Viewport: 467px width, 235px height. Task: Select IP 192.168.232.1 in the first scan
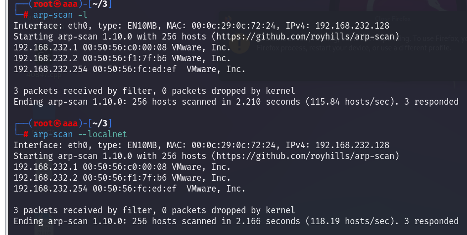click(46, 47)
